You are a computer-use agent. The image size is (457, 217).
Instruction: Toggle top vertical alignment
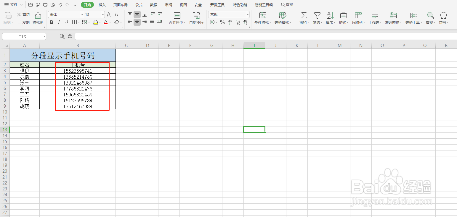130,14
